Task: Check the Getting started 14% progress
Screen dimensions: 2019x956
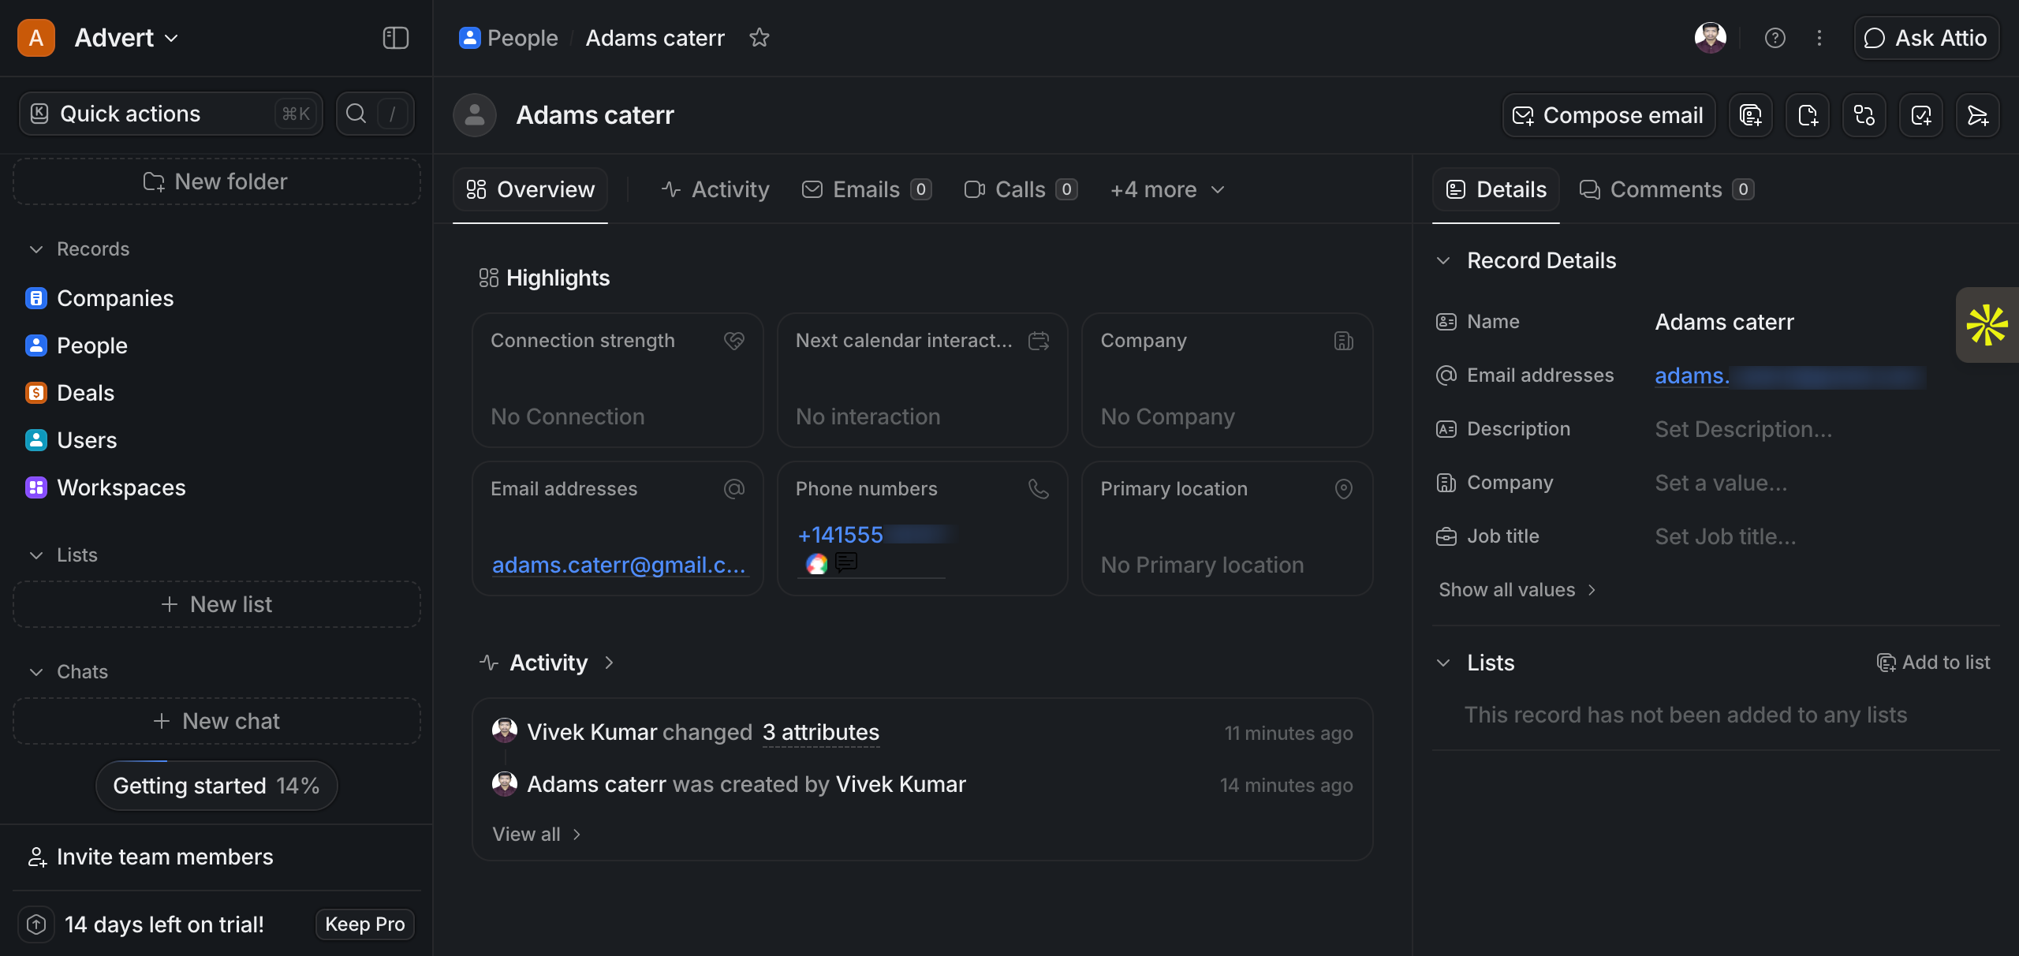Action: [216, 785]
